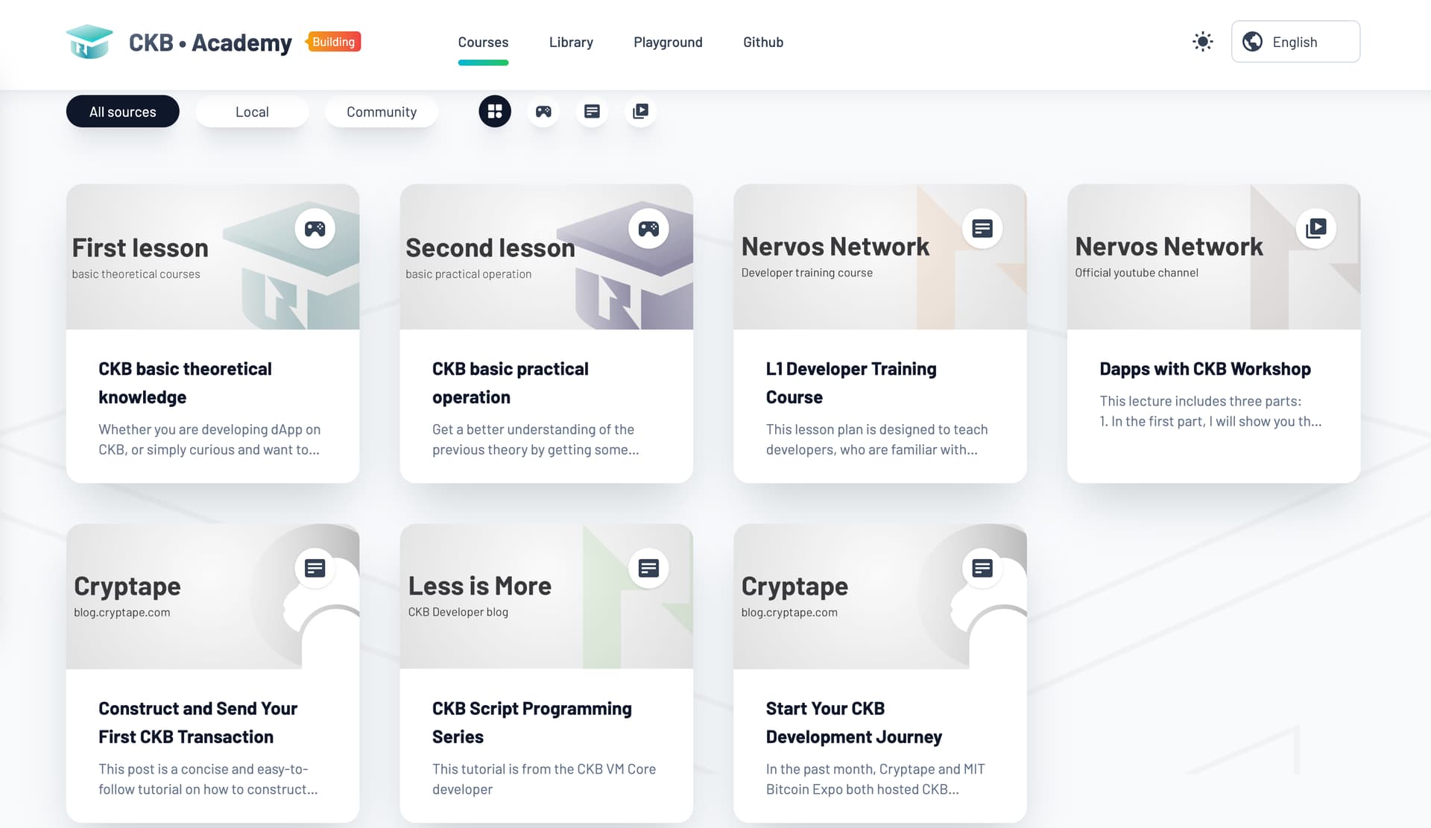
Task: Select the All sources filter
Action: pyautogui.click(x=122, y=112)
